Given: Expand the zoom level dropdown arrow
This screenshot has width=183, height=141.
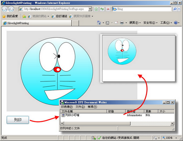Looking at the screenshot, I should pos(176,138).
